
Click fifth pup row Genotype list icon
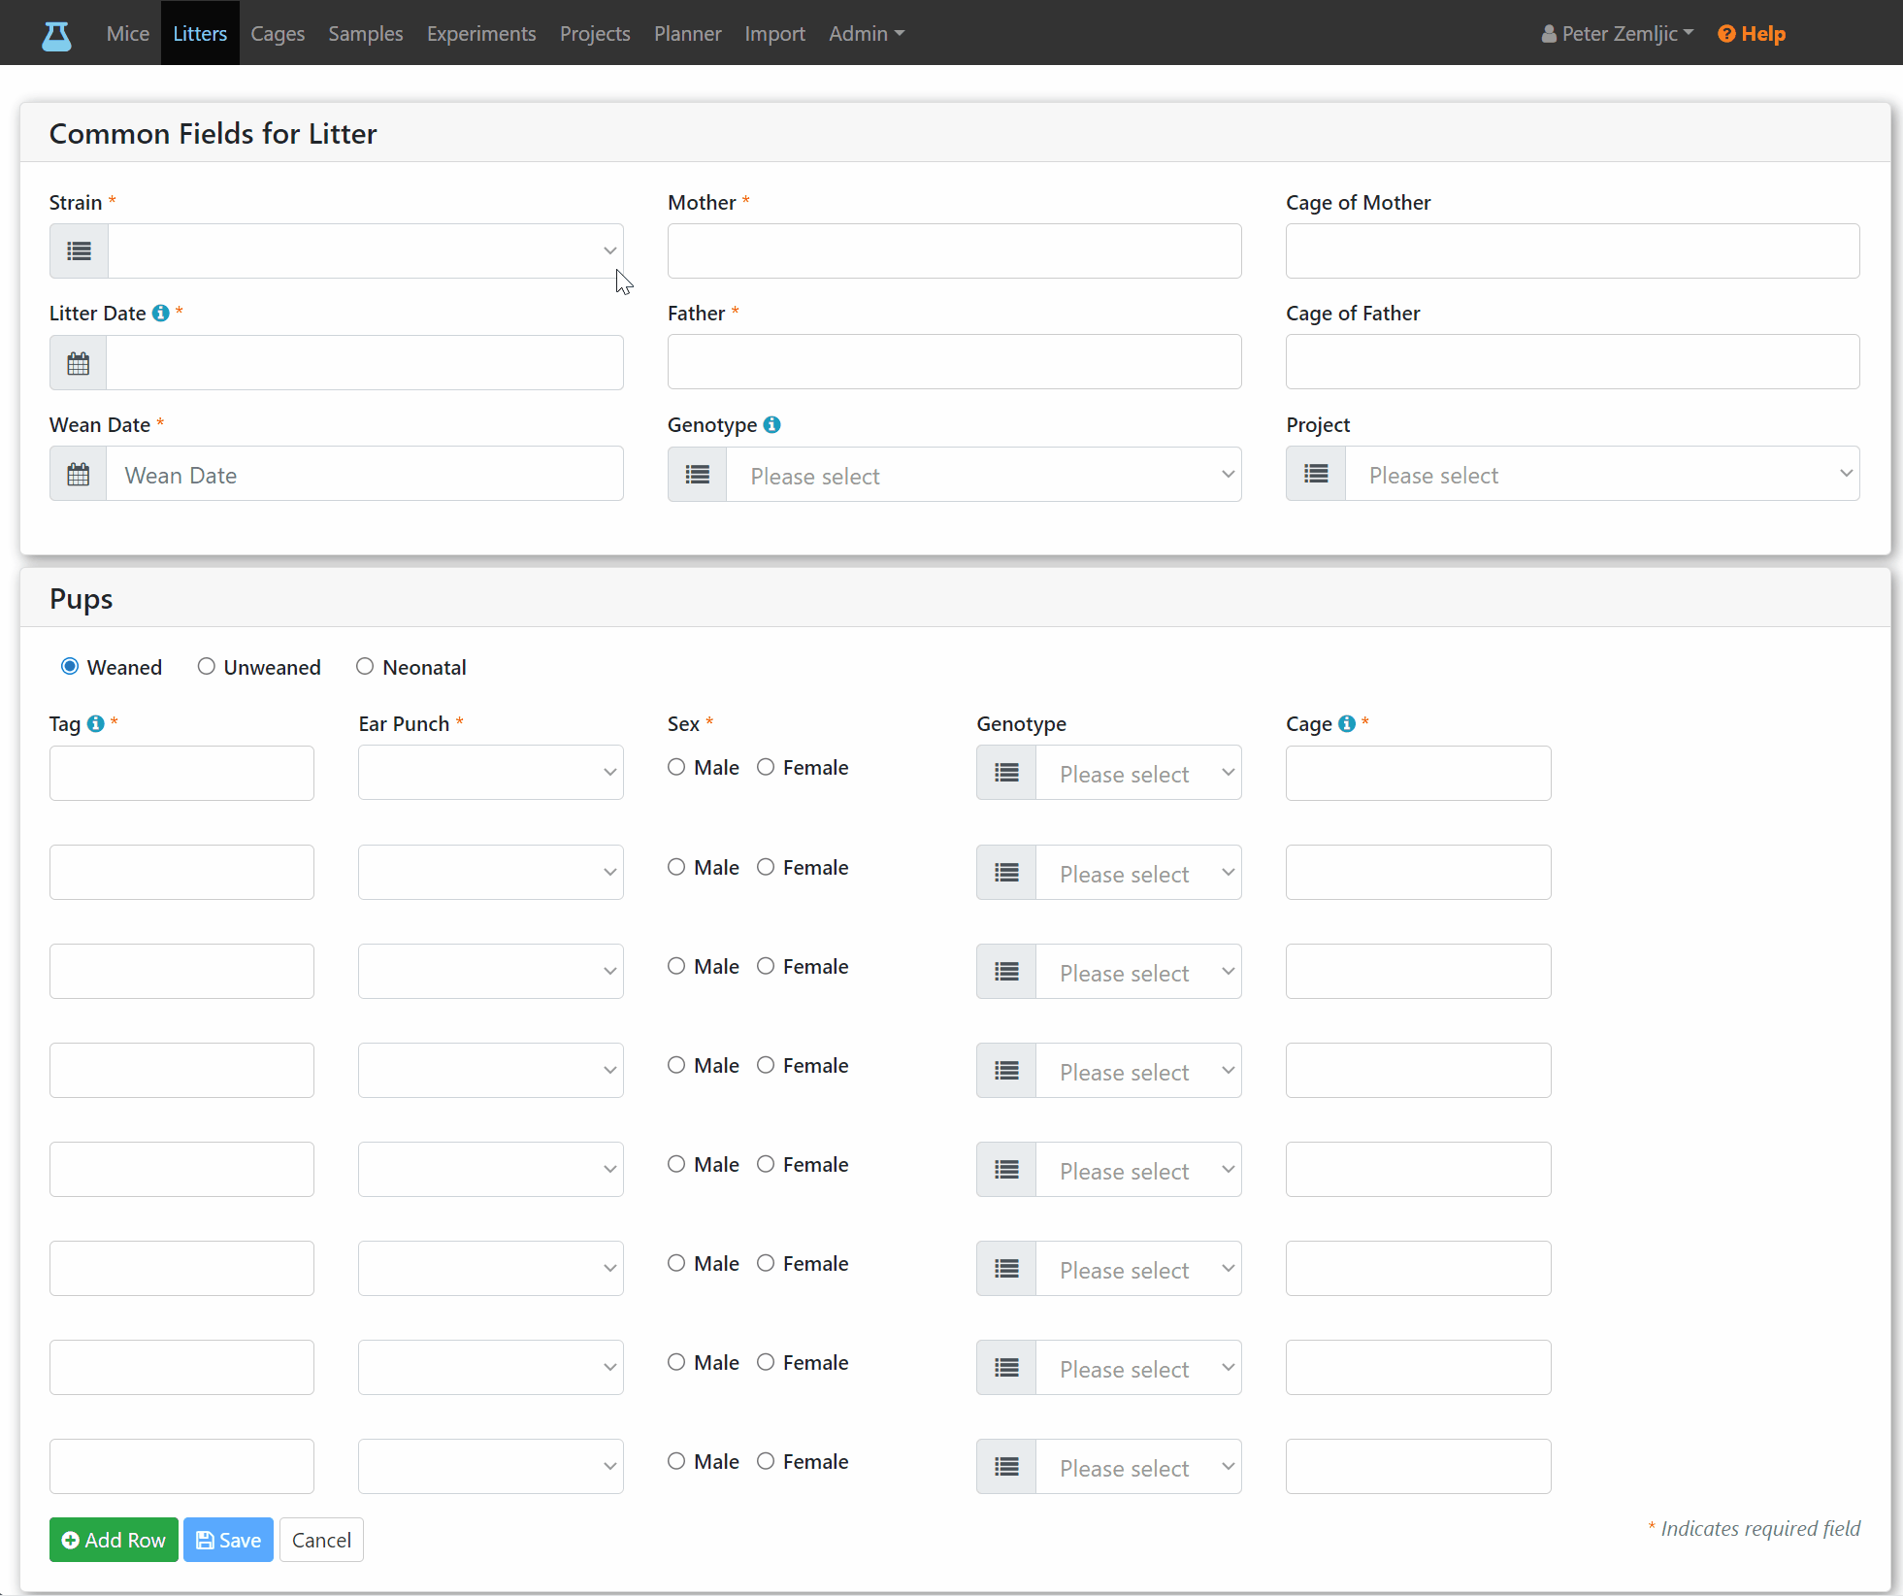point(1006,1170)
